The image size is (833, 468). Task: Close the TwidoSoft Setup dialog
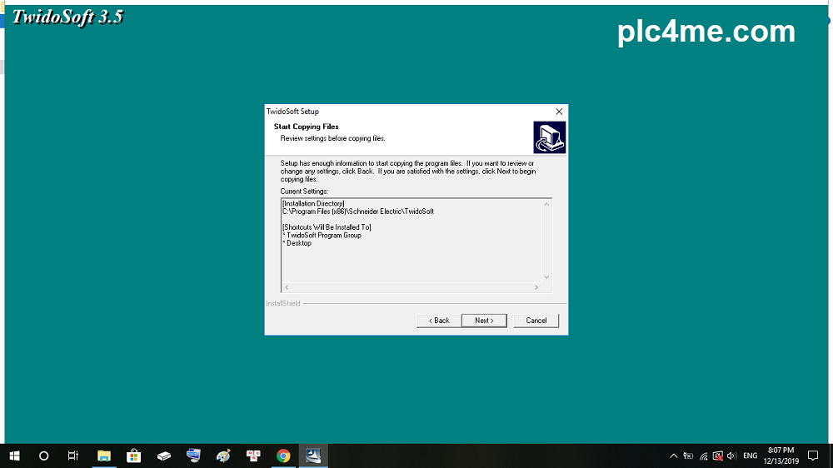[x=559, y=112]
